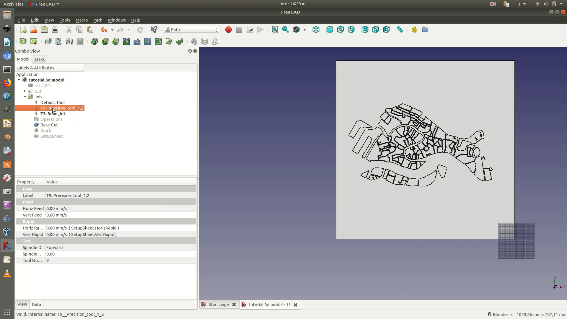Select the T3: 3mm_bit tool controller
Screen dimensions: 567x319
pos(53,114)
